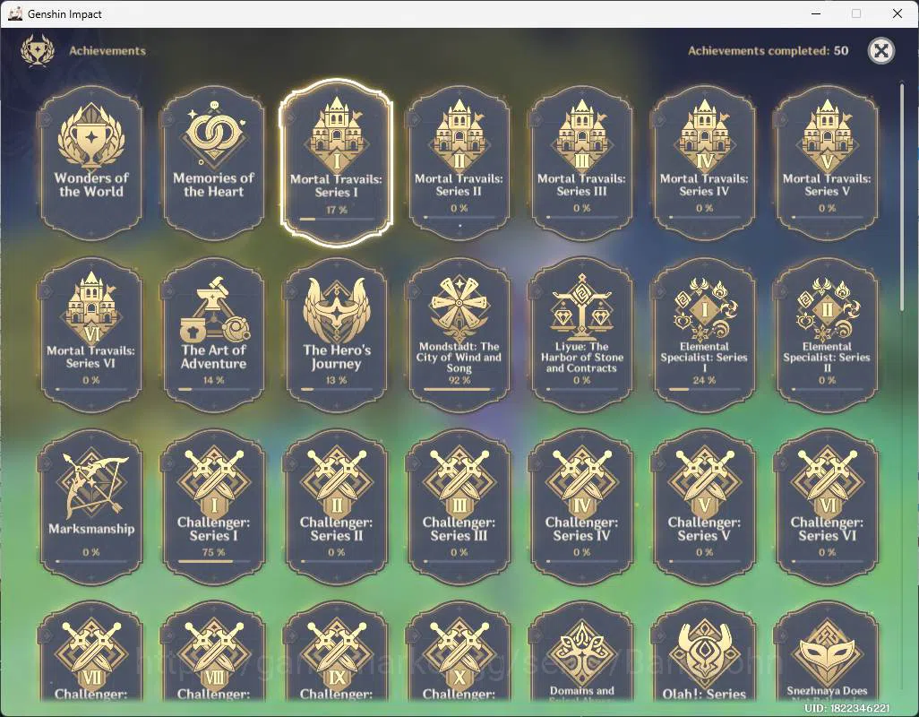This screenshot has height=717, width=919.
Task: Open the Snezhnaya Does Not Believe card
Action: (x=827, y=652)
